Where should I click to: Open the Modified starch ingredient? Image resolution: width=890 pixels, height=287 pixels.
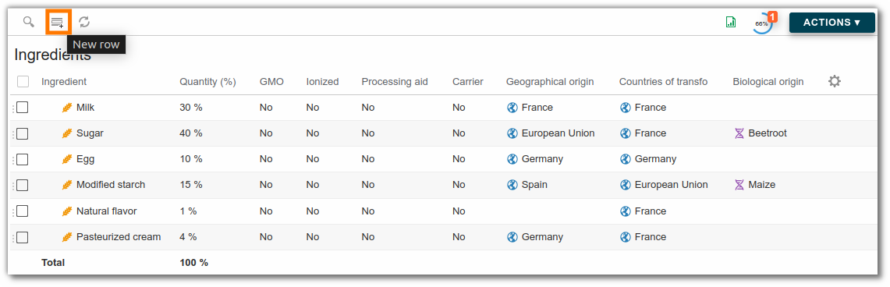(111, 185)
